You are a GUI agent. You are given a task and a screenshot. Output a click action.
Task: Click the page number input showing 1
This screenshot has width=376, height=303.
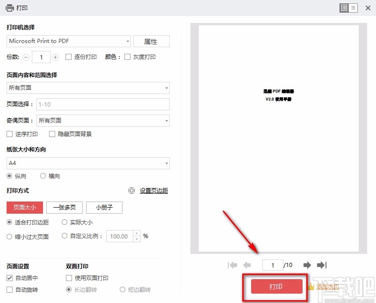coord(273,265)
